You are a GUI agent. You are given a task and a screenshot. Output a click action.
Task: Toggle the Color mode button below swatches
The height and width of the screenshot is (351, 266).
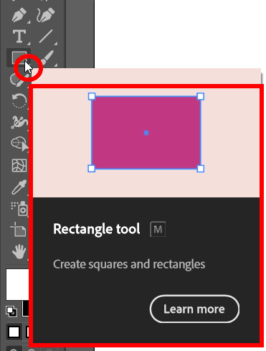click(x=14, y=332)
